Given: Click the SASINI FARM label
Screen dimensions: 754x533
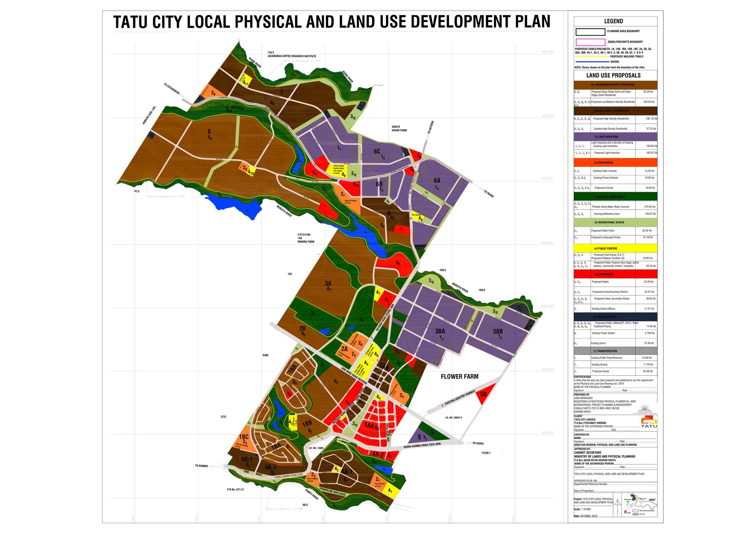Looking at the screenshot, I should click(399, 131).
